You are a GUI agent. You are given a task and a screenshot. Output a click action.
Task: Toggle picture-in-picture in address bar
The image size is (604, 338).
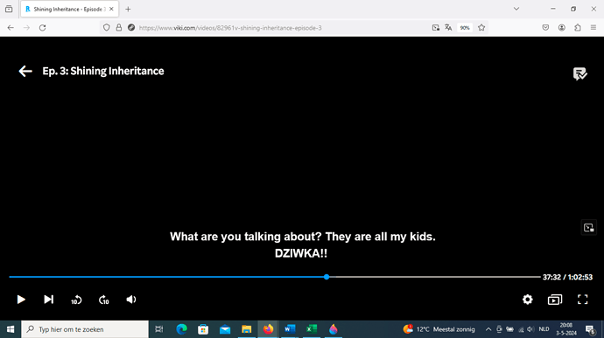tap(436, 28)
